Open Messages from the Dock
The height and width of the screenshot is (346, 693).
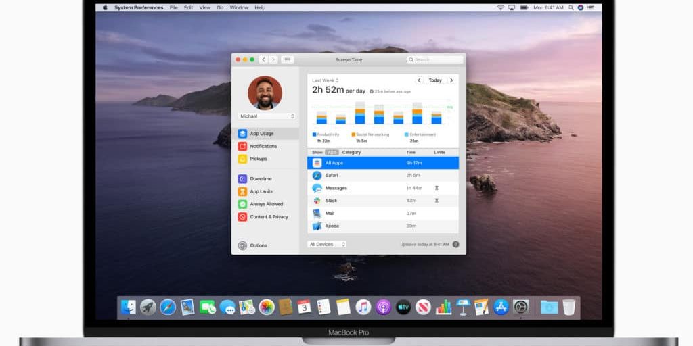[x=227, y=307]
